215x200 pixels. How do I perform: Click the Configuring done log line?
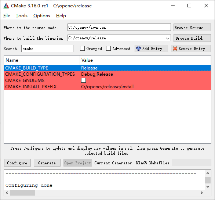point(29,185)
